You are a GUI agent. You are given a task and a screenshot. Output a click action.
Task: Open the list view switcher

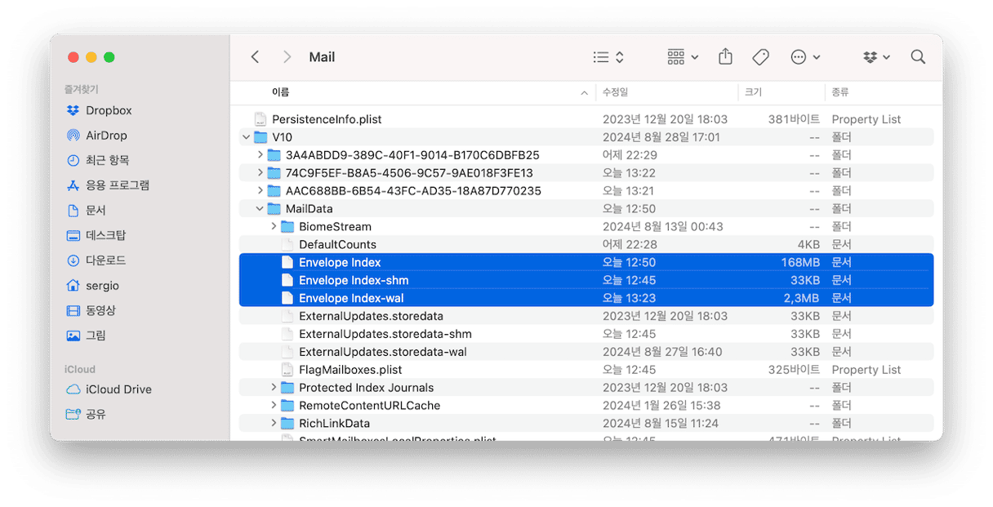coord(608,57)
